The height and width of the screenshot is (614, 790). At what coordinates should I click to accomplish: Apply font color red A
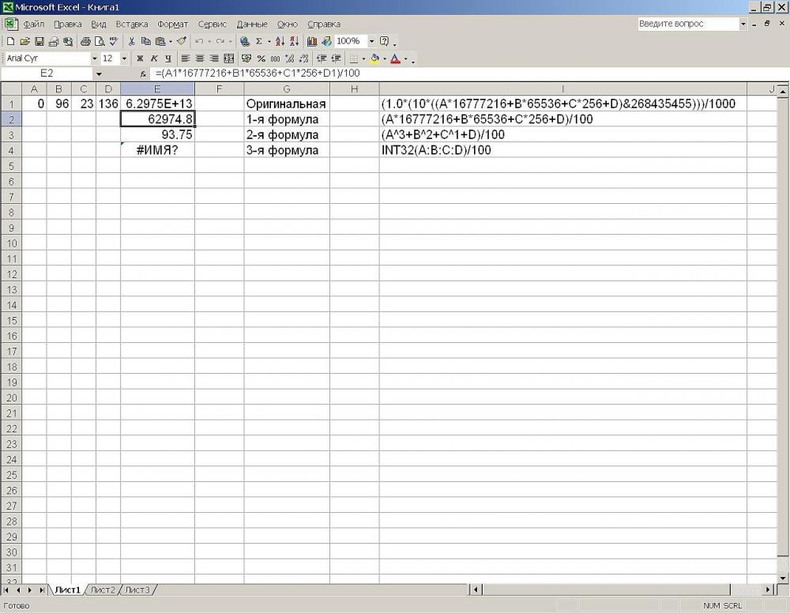click(x=396, y=58)
